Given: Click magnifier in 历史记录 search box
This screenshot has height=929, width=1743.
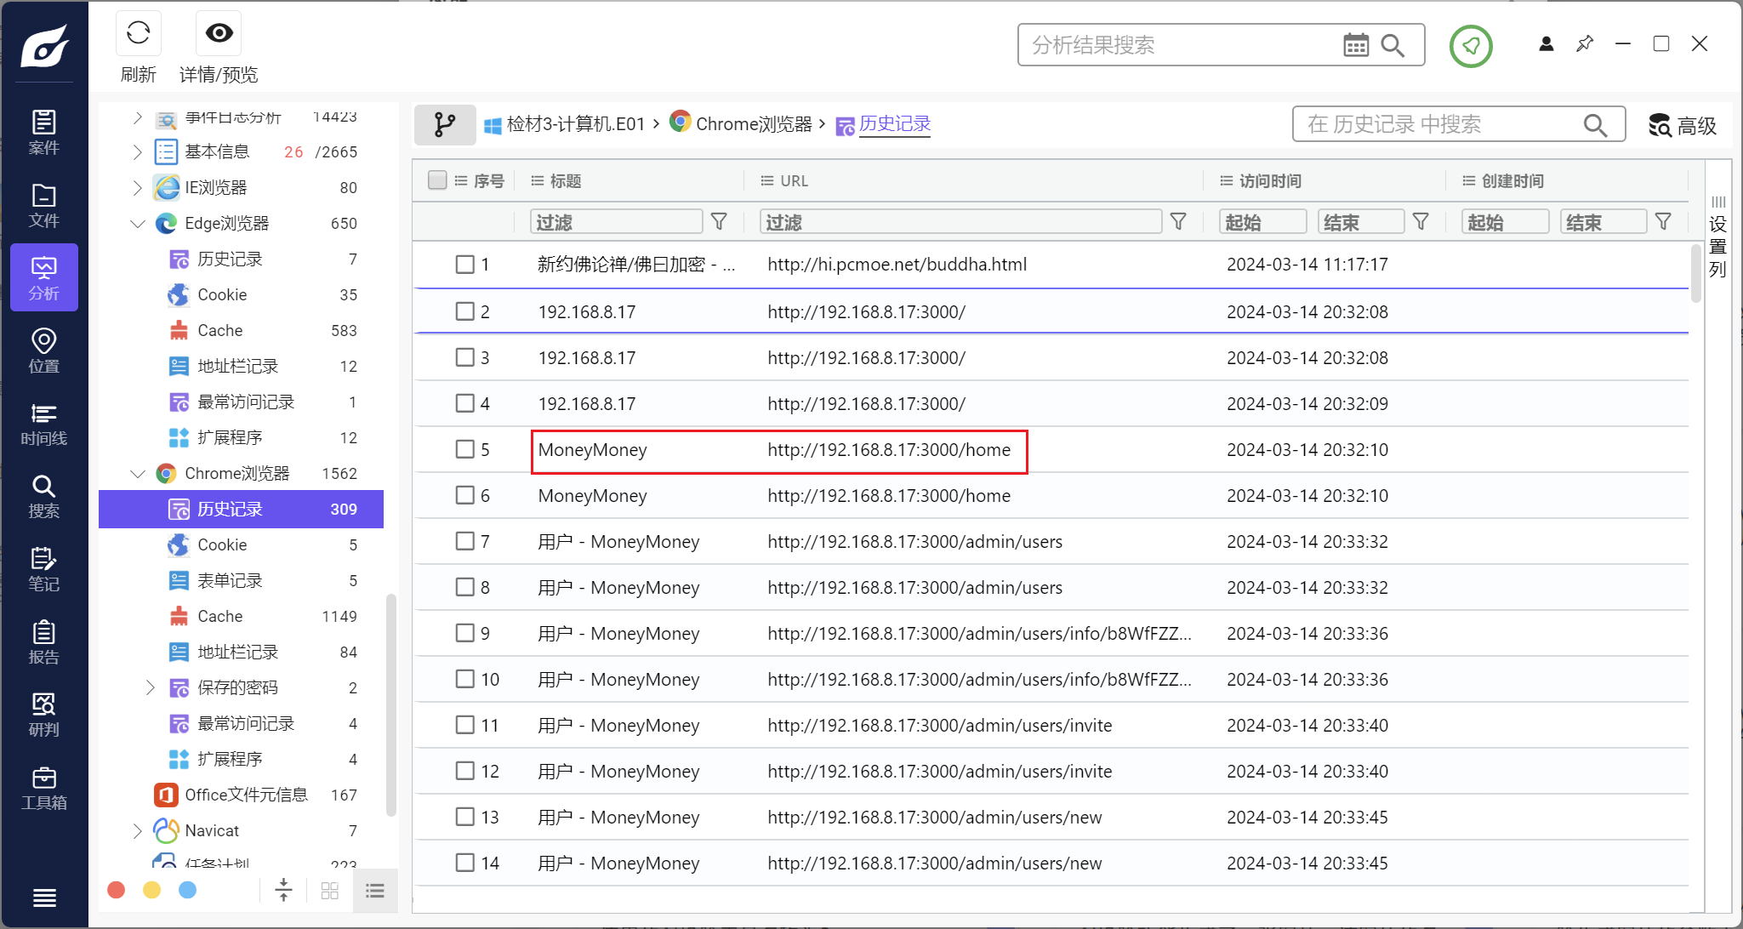Looking at the screenshot, I should click(1595, 125).
